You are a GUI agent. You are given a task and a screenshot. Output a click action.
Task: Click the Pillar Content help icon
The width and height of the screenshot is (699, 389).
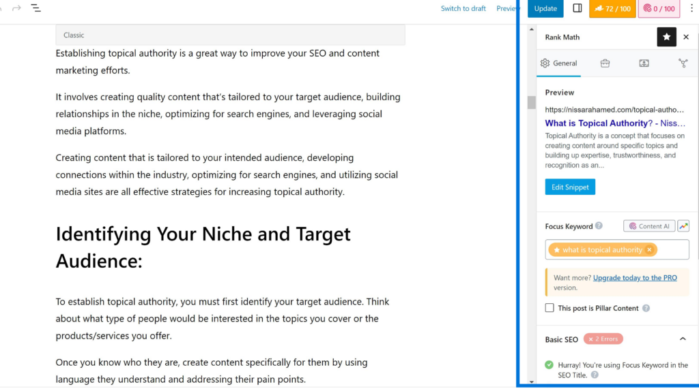coord(646,308)
